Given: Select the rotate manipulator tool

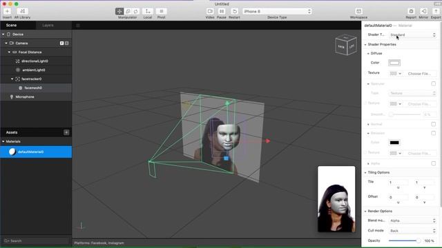Looking at the screenshot, I should tap(135, 11).
